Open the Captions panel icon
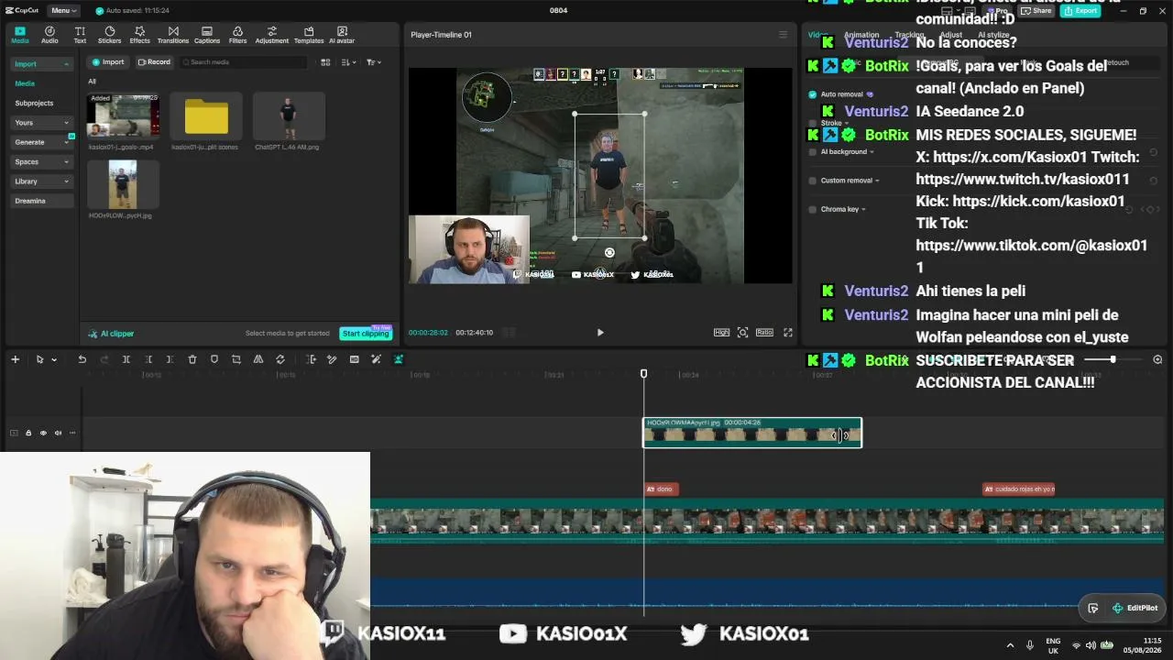Image resolution: width=1173 pixels, height=660 pixels. (x=207, y=35)
